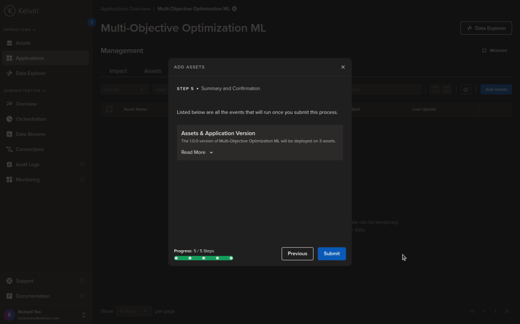Go back using the Previous button
This screenshot has height=324, width=520.
pyautogui.click(x=297, y=254)
